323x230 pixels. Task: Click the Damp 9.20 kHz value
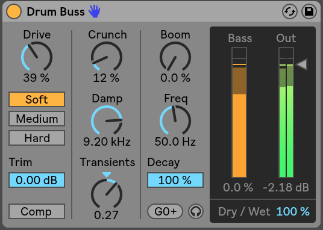click(x=107, y=141)
